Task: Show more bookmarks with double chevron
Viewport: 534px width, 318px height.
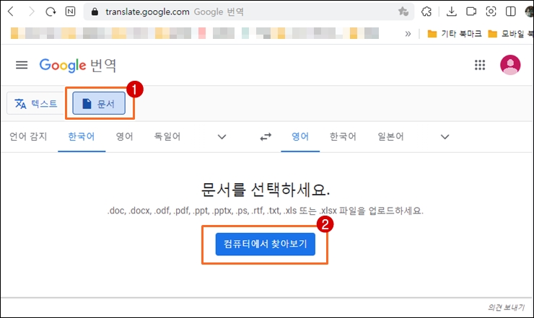Action: click(x=408, y=34)
